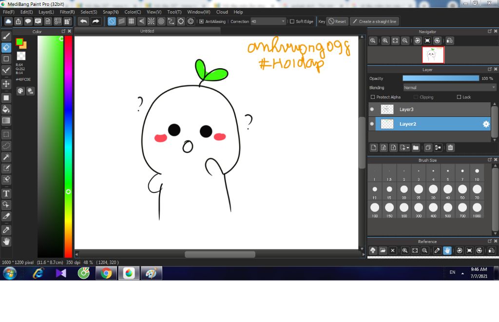Select the green foreground color swatch
Screen dimensions: 499x322
click(x=19, y=42)
